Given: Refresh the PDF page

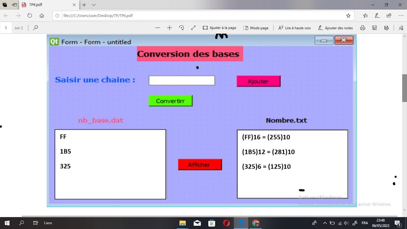Looking at the screenshot, I should tap(30, 16).
